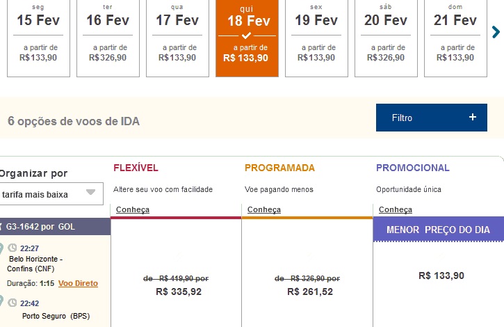Click the checkmark on the 18 Fev card
The height and width of the screenshot is (327, 504).
tap(247, 35)
